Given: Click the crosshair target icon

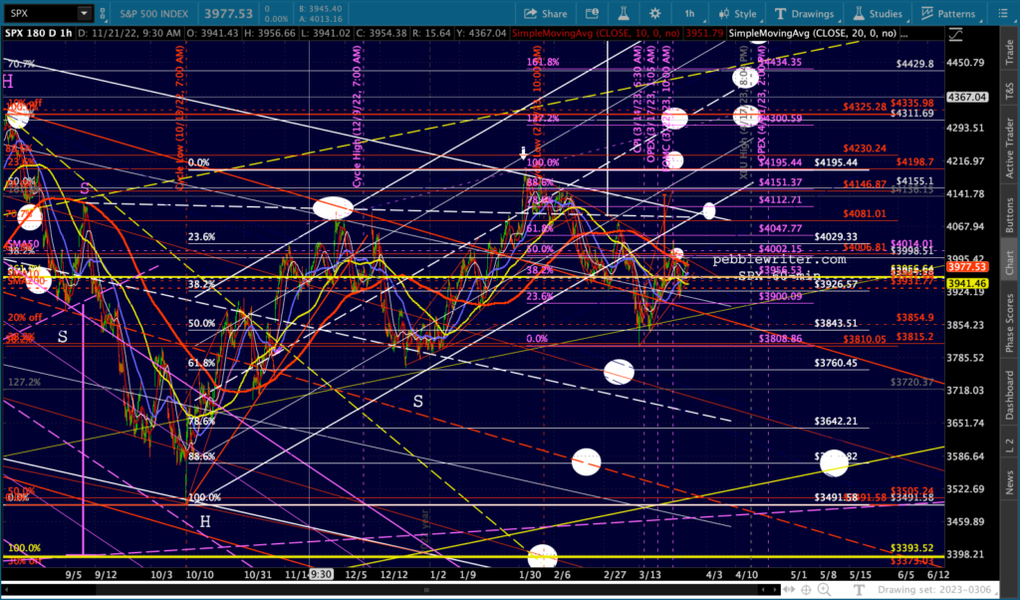Looking at the screenshot, I should tap(806, 590).
